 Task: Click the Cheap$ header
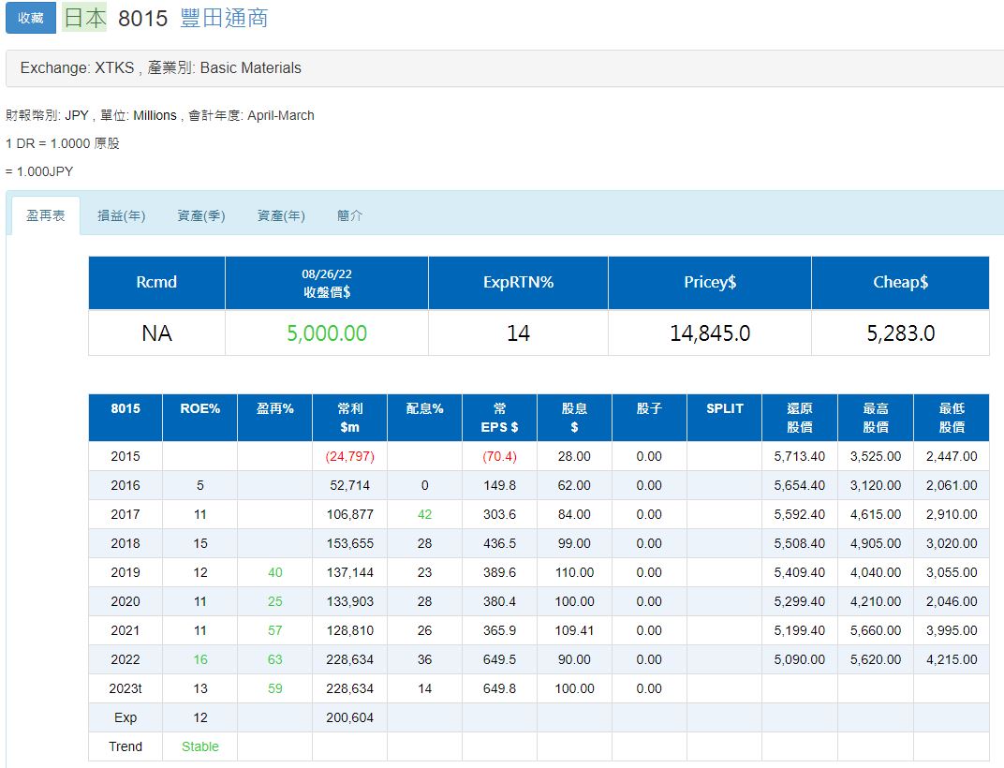click(900, 283)
